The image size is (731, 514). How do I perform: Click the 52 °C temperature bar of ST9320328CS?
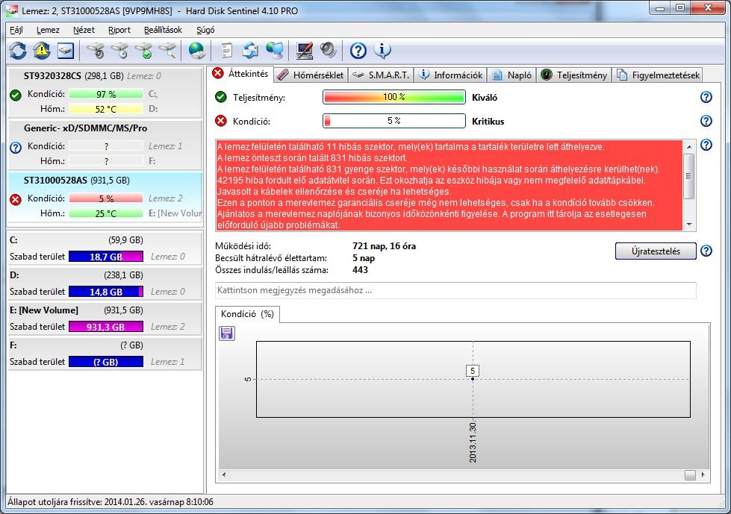tap(106, 109)
